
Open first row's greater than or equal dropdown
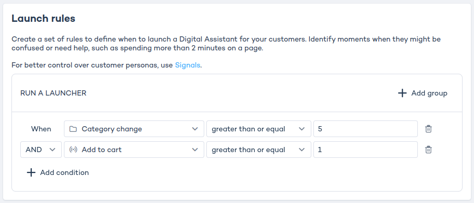258,129
